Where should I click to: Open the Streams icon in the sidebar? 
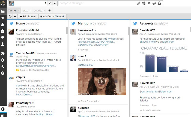(3, 11)
